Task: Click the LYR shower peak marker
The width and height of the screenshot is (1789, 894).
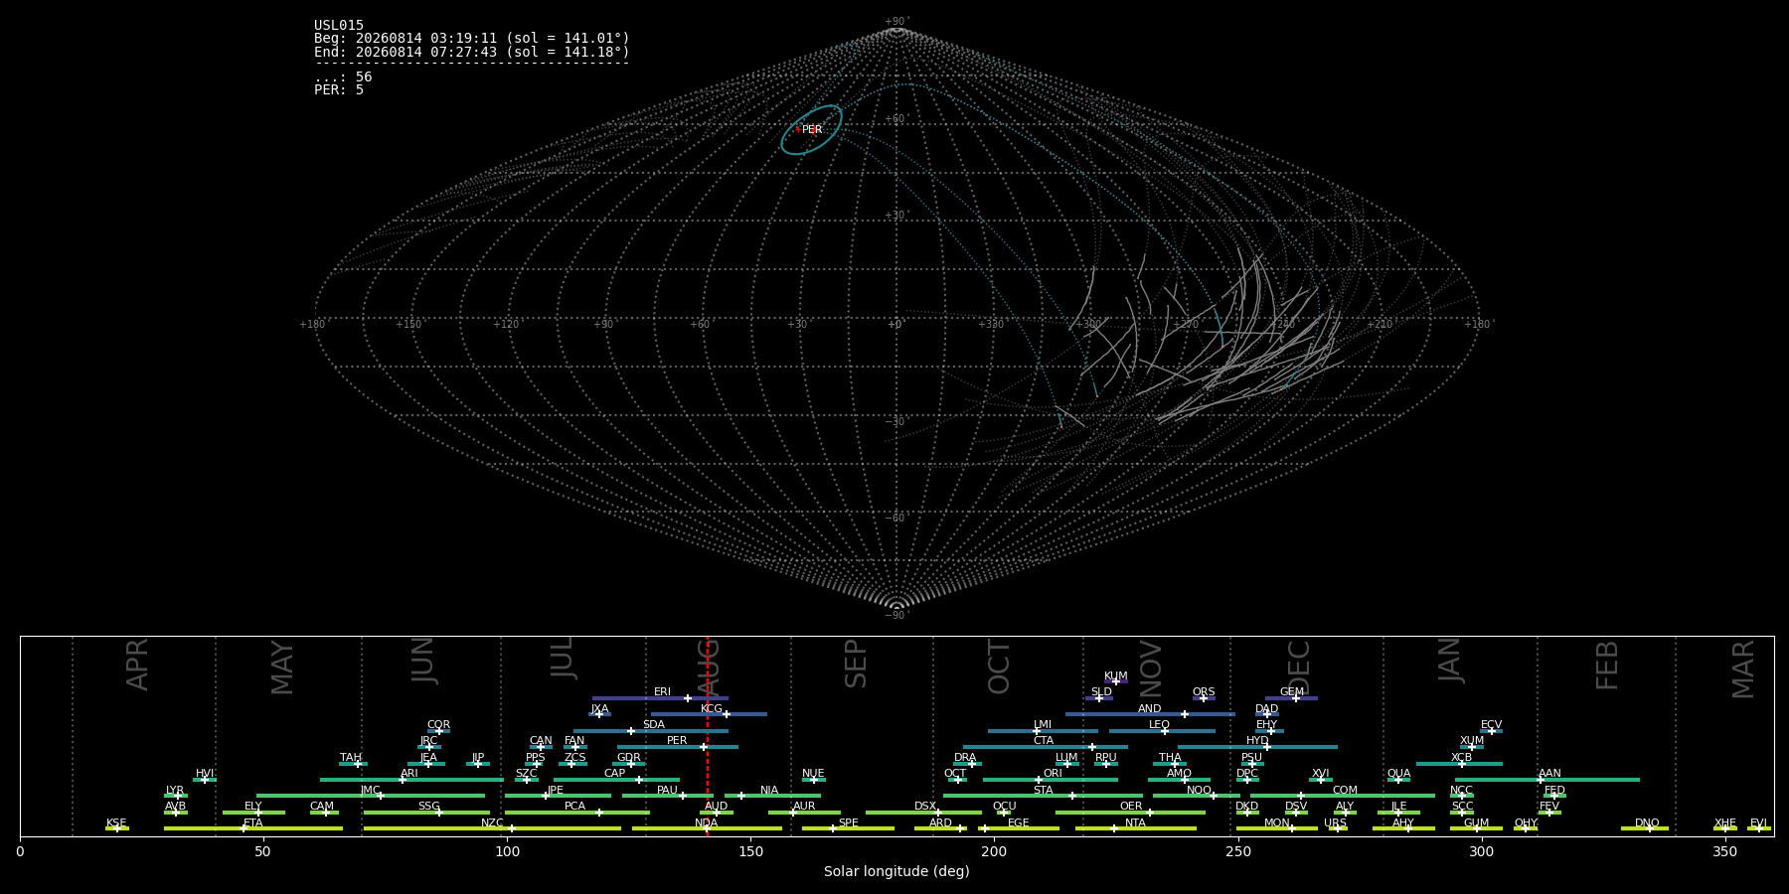Action: (x=178, y=796)
